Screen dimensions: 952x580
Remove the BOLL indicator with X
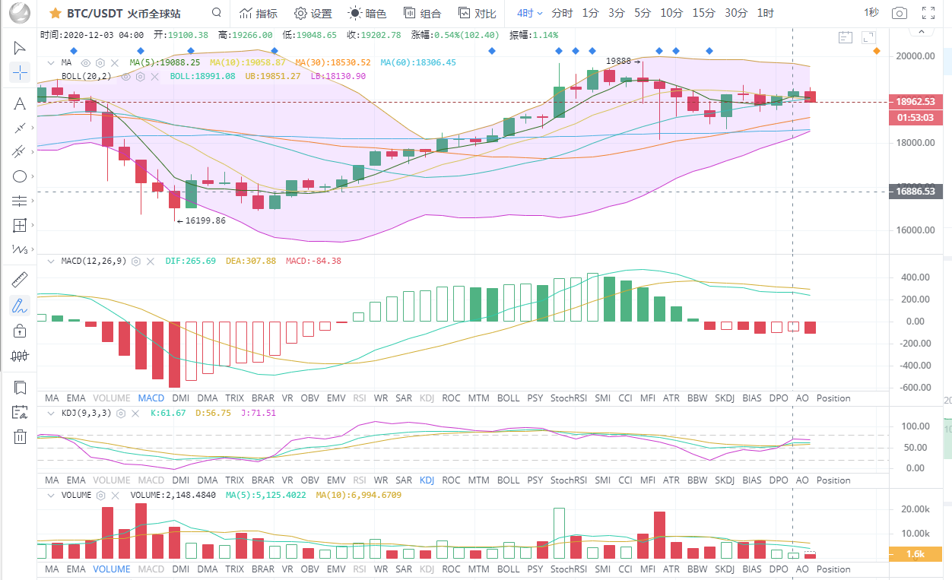154,76
